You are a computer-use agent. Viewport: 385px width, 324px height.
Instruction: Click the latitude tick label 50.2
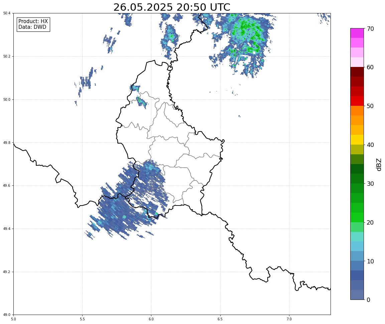pos(6,56)
